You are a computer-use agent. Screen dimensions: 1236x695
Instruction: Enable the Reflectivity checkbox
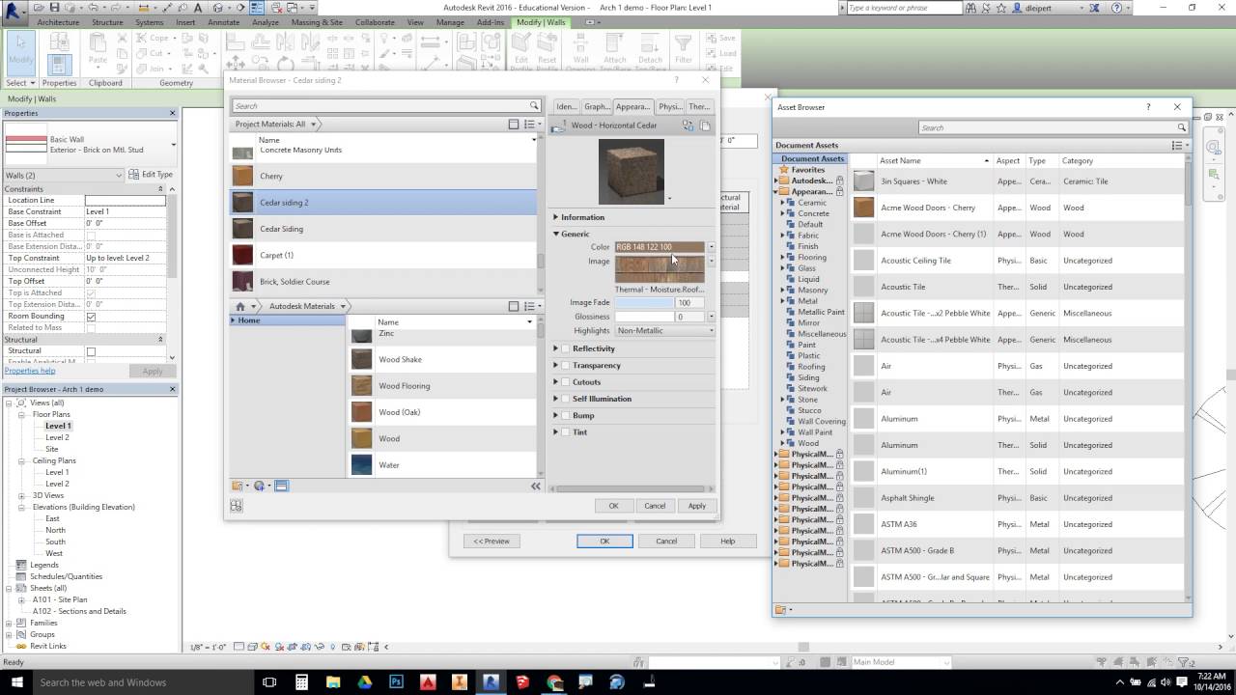(566, 348)
